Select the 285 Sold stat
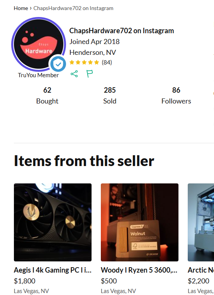The image size is (214, 295). 110,96
